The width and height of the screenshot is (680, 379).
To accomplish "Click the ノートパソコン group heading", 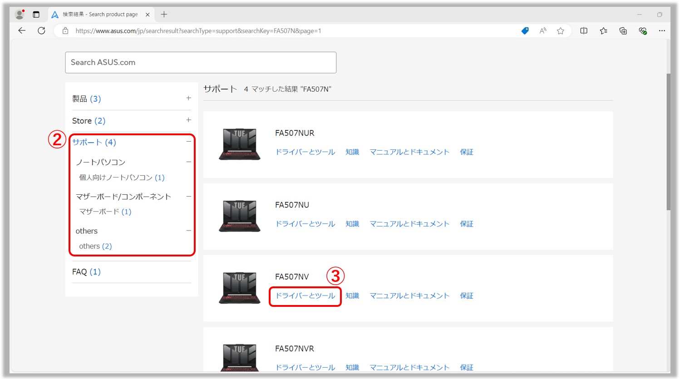I will 100,162.
